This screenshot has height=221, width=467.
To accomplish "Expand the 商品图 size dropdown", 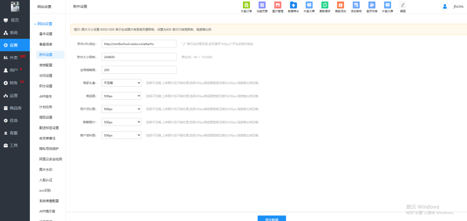I will click(121, 96).
